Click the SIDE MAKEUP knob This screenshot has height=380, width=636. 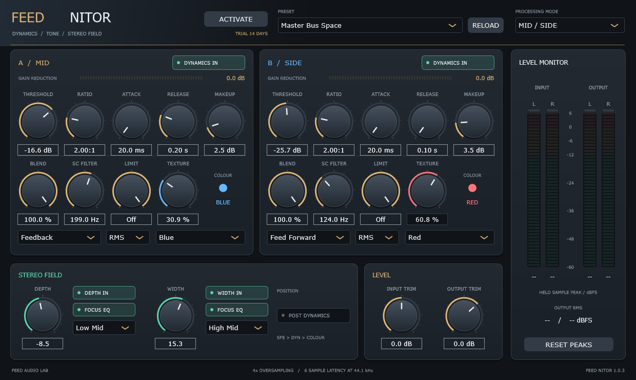click(474, 121)
